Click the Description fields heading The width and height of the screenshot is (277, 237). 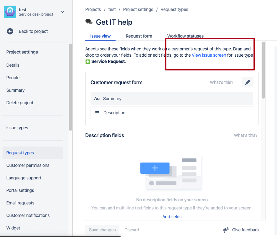105,135
